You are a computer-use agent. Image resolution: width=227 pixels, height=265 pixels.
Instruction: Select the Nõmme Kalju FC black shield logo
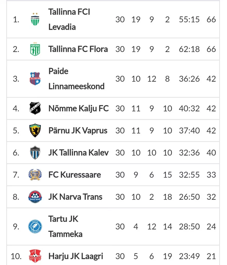coord(35,108)
